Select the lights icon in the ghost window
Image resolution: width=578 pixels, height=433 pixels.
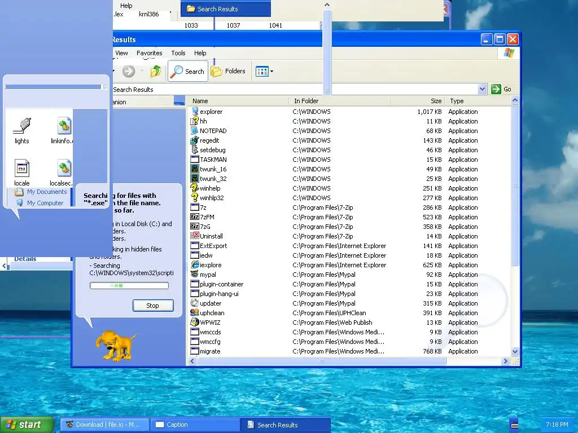pyautogui.click(x=23, y=126)
